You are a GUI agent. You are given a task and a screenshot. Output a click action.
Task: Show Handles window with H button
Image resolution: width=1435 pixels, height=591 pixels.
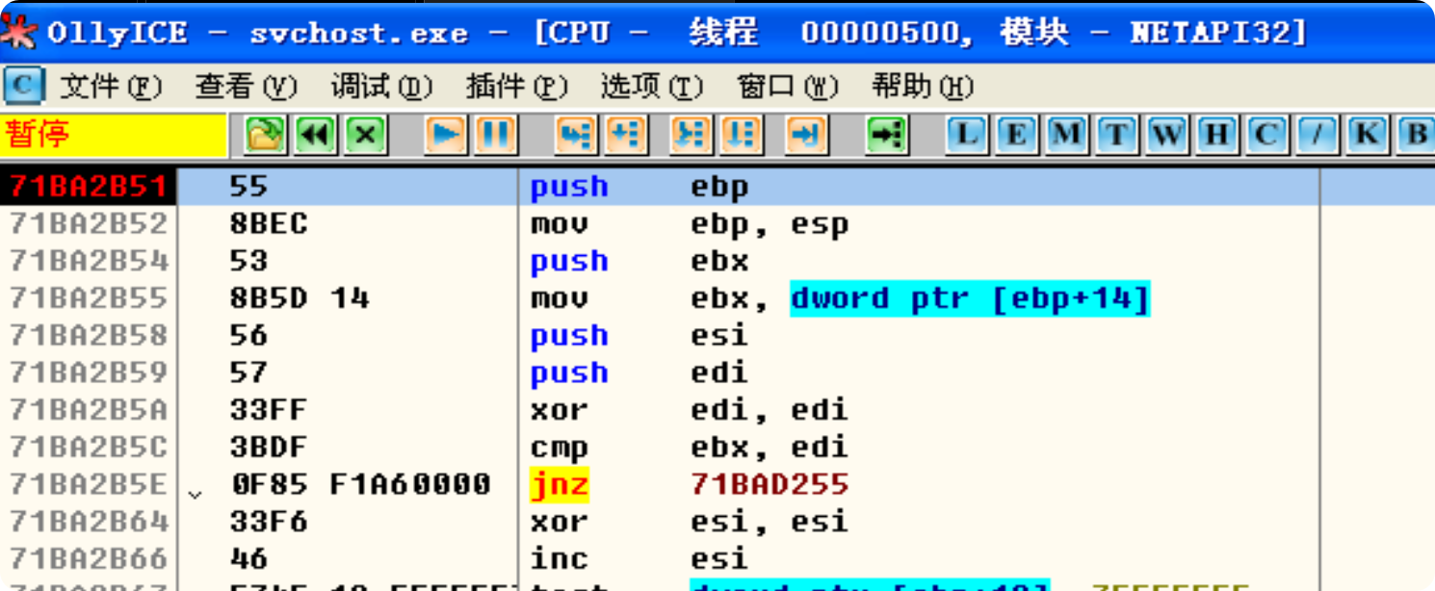[x=1216, y=135]
